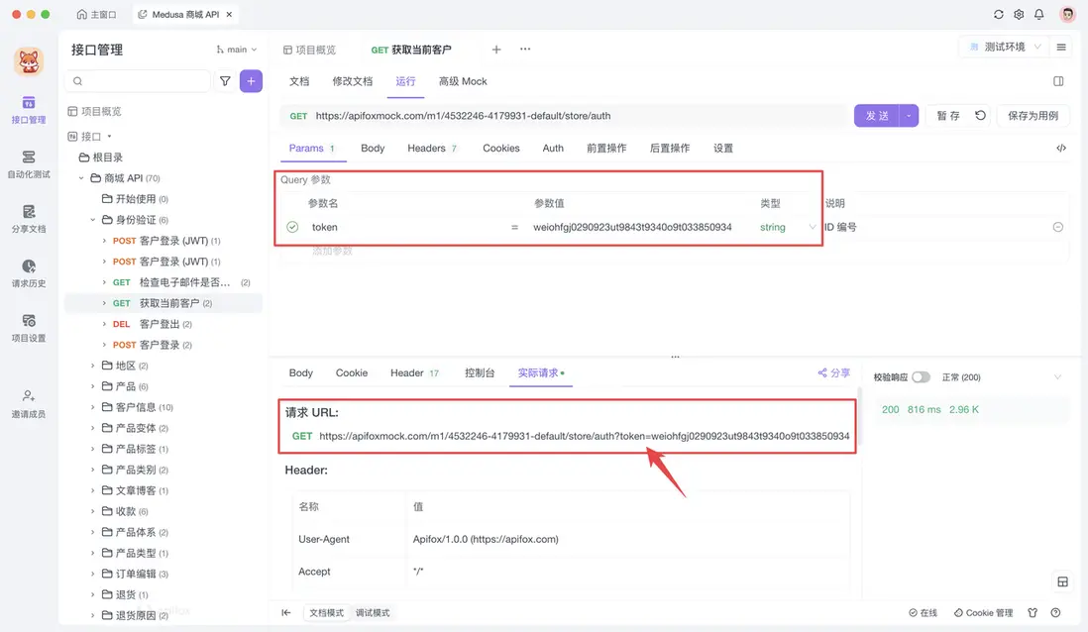Open the 实际请求 response tab
Image resolution: width=1088 pixels, height=632 pixels.
(x=539, y=372)
